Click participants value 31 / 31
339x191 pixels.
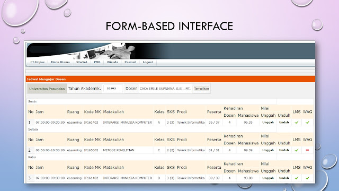[214, 150]
